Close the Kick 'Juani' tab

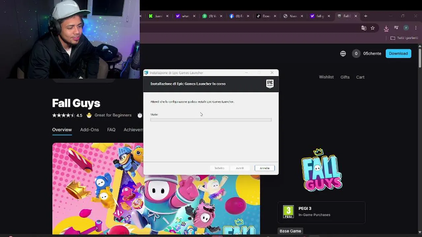(x=167, y=16)
